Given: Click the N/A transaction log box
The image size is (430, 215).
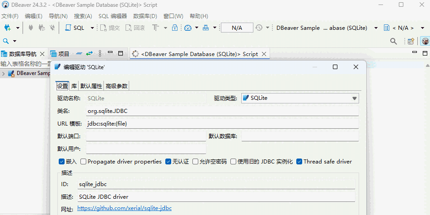Looking at the screenshot, I should pos(237,28).
